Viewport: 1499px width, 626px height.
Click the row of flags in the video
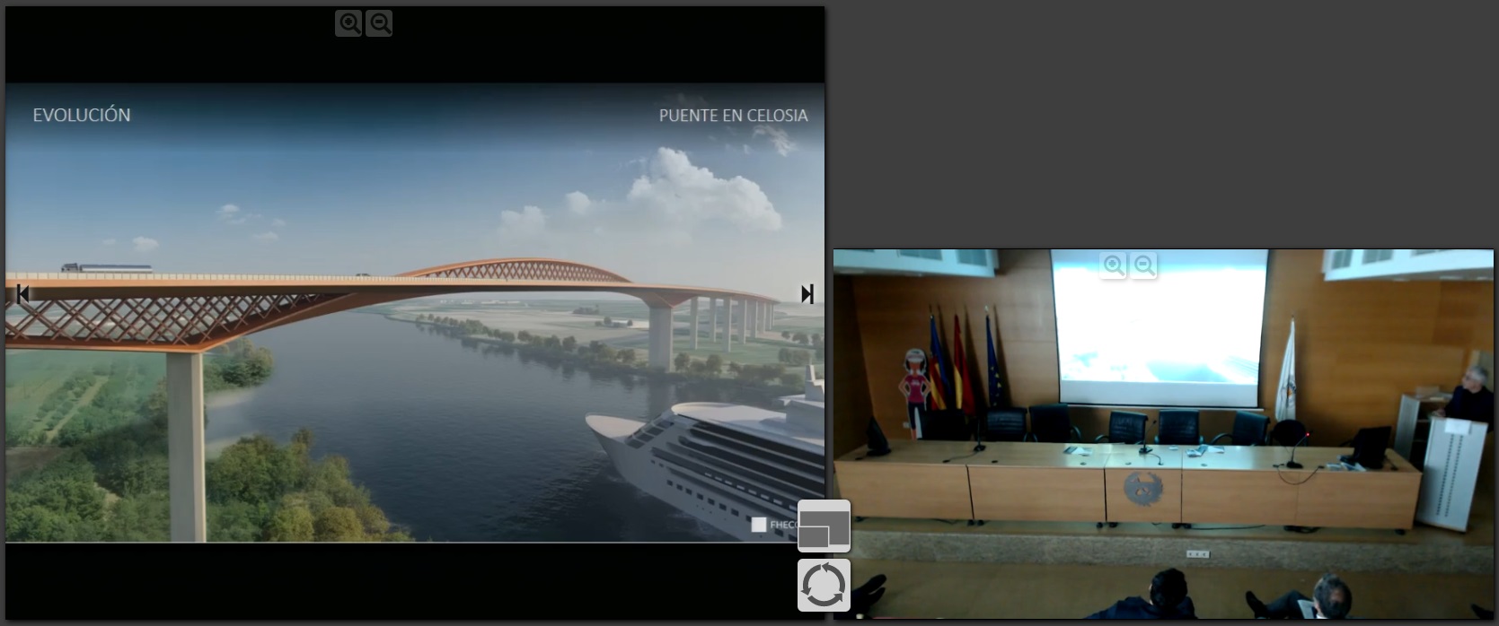963,363
